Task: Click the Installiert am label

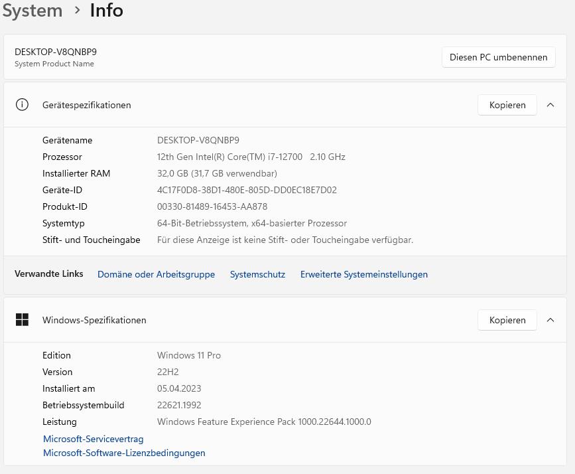Action: click(68, 388)
